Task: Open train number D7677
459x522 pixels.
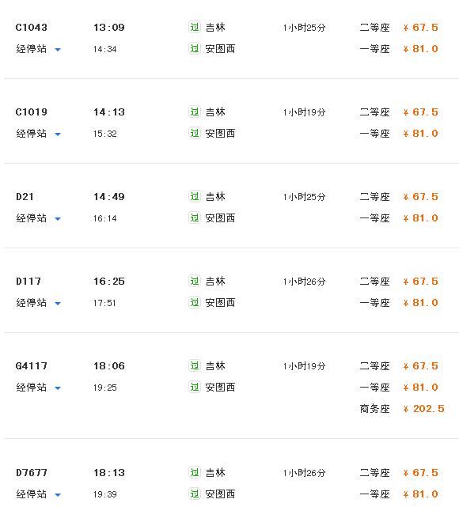Action: pos(32,473)
